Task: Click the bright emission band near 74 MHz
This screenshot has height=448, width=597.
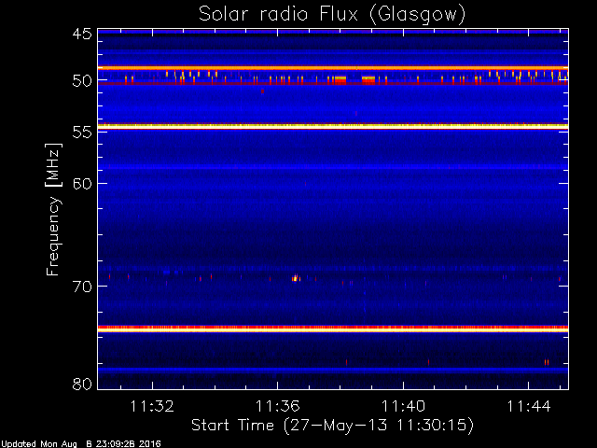Action: coord(333,329)
